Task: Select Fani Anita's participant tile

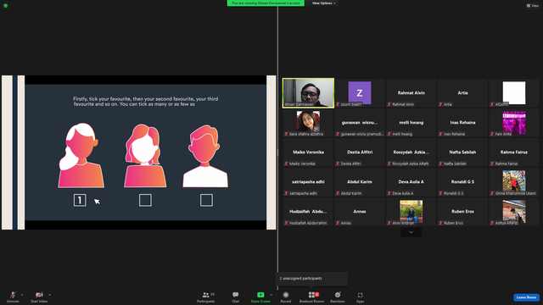Action: tap(514, 123)
